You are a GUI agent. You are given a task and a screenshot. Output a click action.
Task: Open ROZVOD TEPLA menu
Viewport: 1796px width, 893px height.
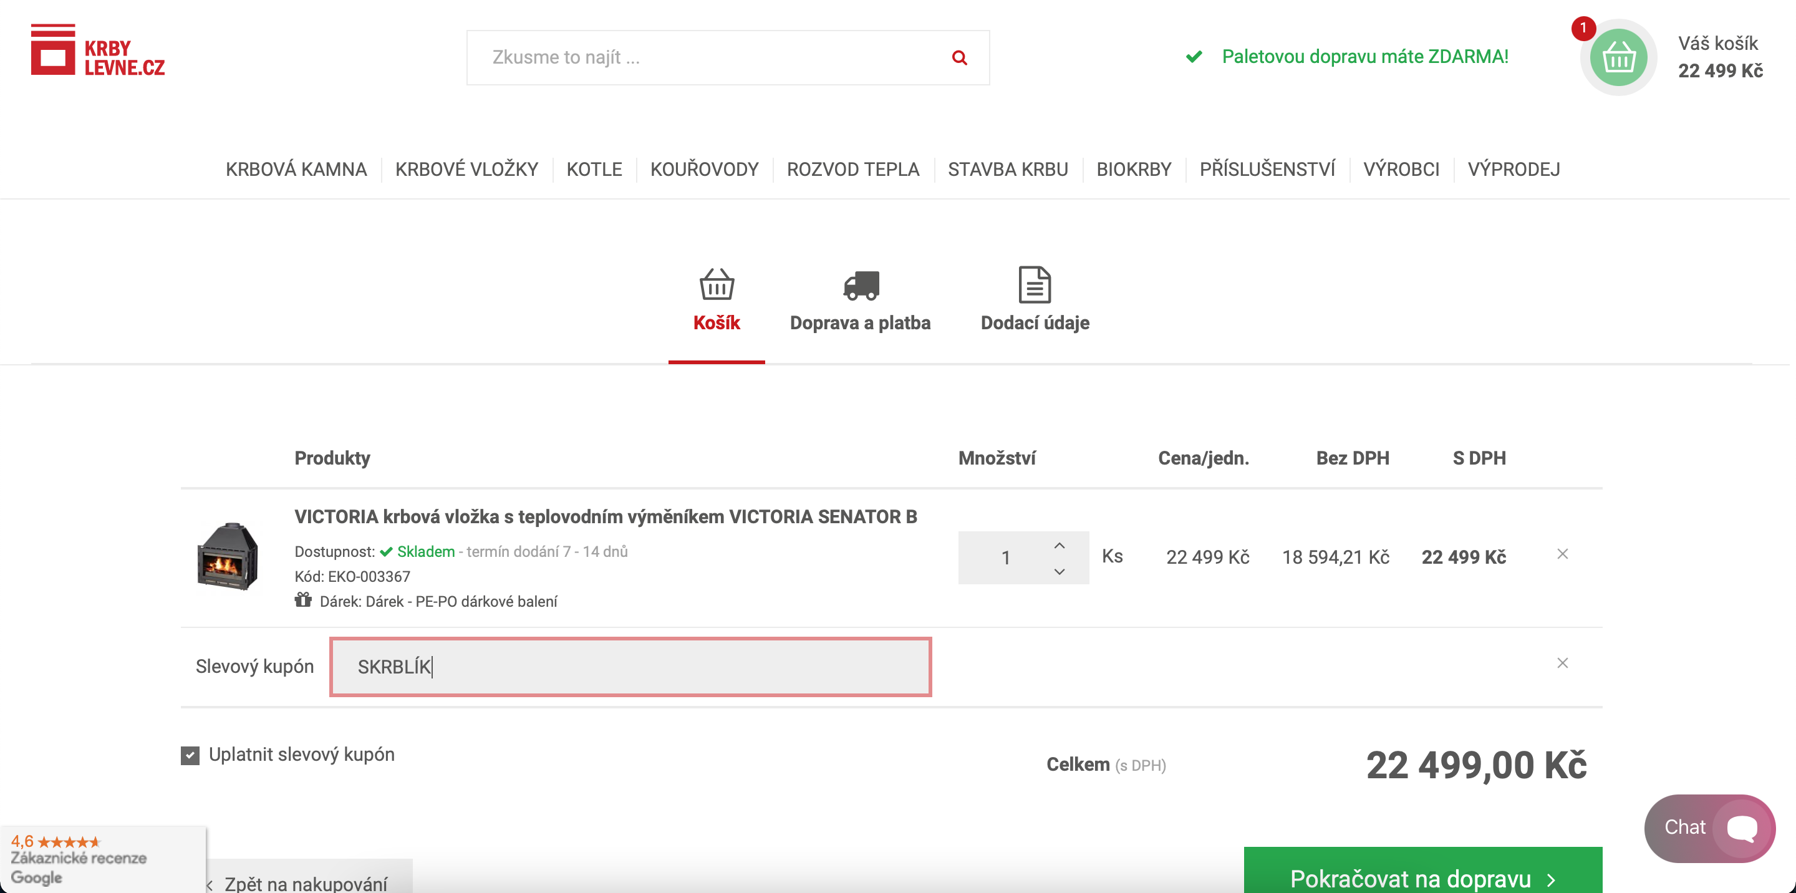852,170
